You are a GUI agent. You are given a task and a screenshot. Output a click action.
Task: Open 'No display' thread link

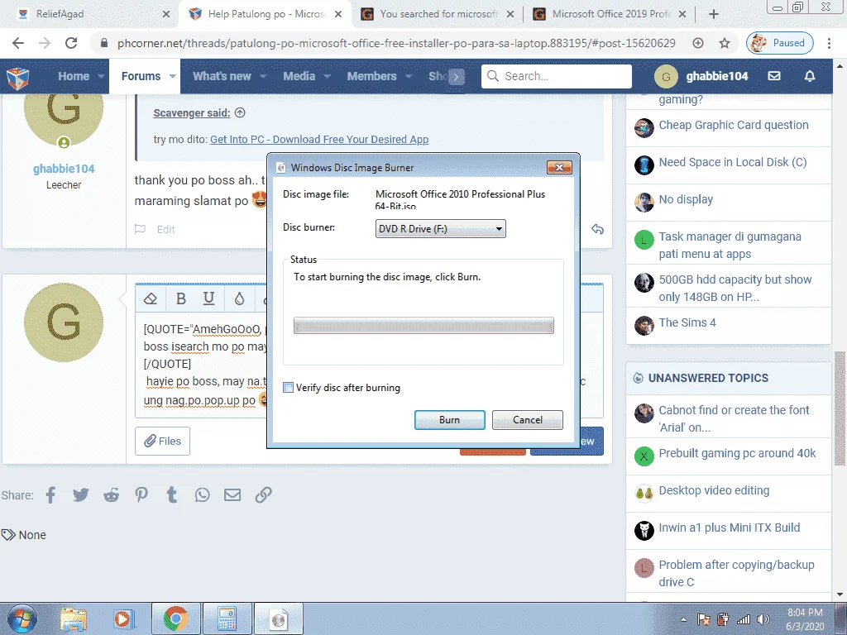pos(686,200)
